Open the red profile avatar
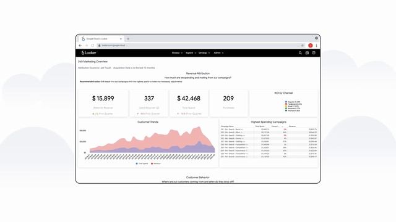The image size is (396, 222). tap(311, 46)
